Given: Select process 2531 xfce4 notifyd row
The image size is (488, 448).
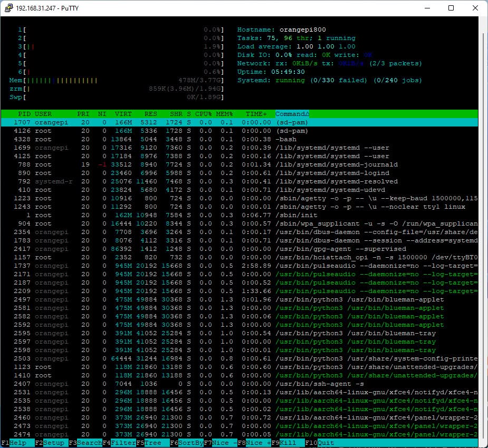Looking at the screenshot, I should 240,392.
